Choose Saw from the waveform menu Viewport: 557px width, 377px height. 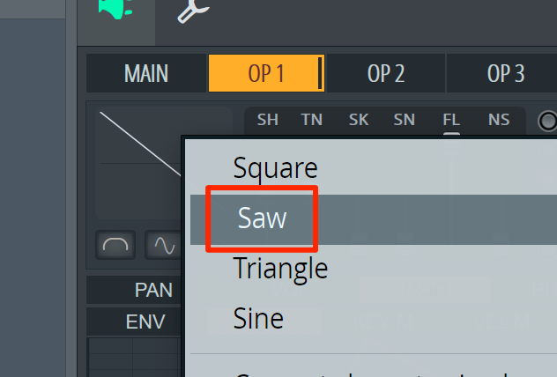pos(262,218)
